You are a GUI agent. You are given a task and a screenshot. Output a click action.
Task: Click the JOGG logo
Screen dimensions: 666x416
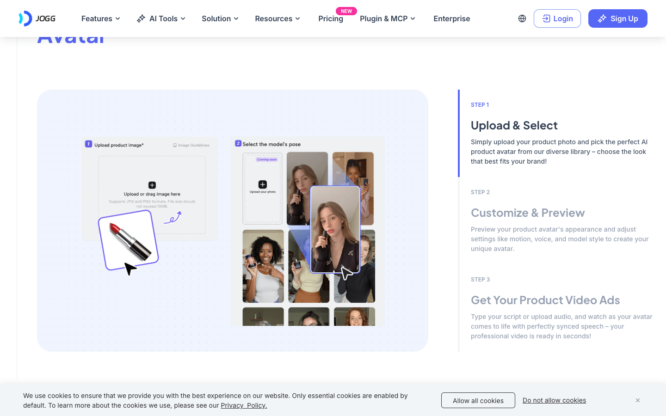[37, 18]
